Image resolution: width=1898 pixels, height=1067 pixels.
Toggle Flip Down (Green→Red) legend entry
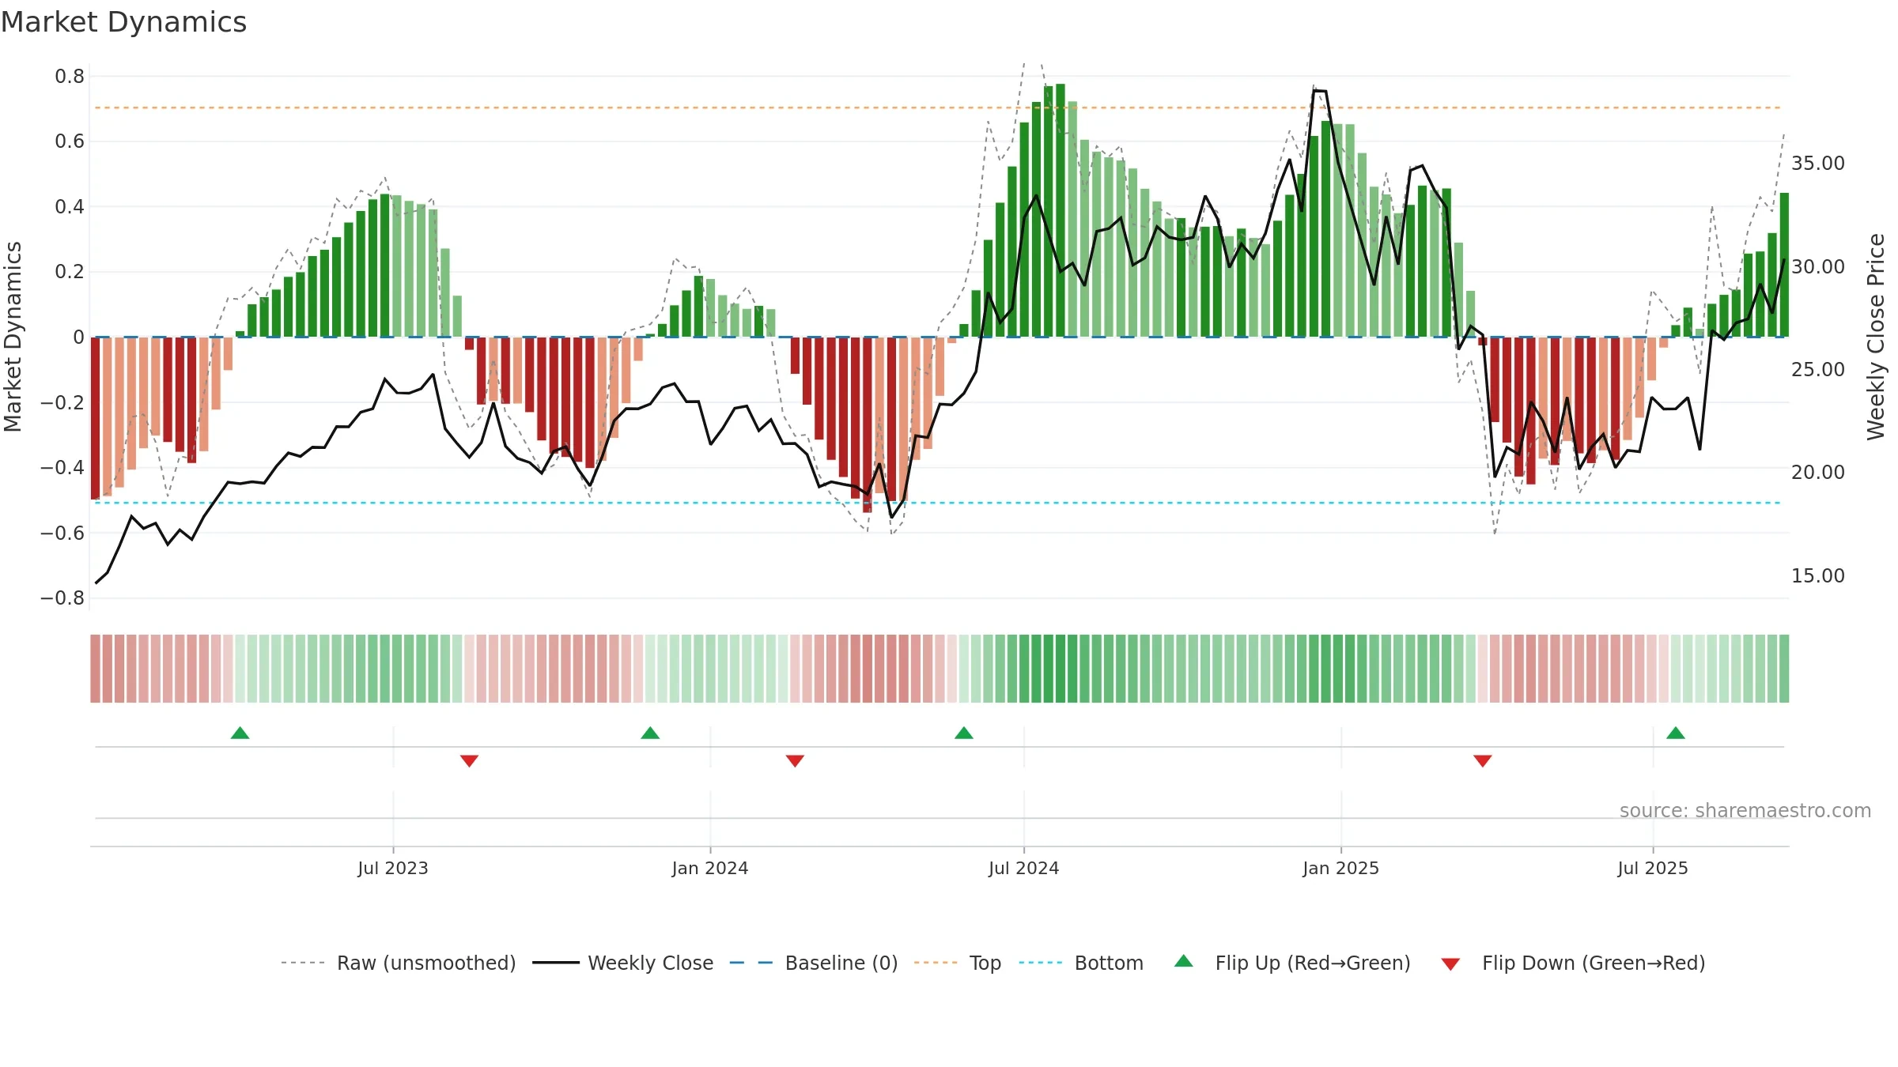tap(1573, 963)
